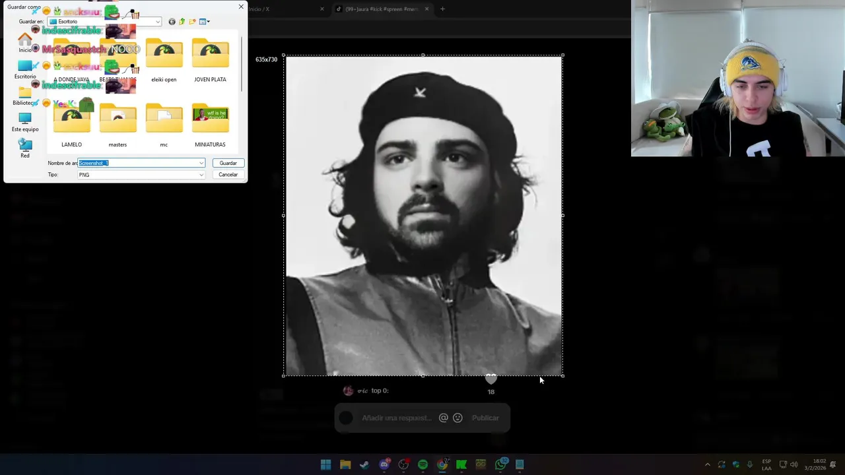The width and height of the screenshot is (845, 475).
Task: Open the Tipo file type dropdown
Action: [x=141, y=175]
